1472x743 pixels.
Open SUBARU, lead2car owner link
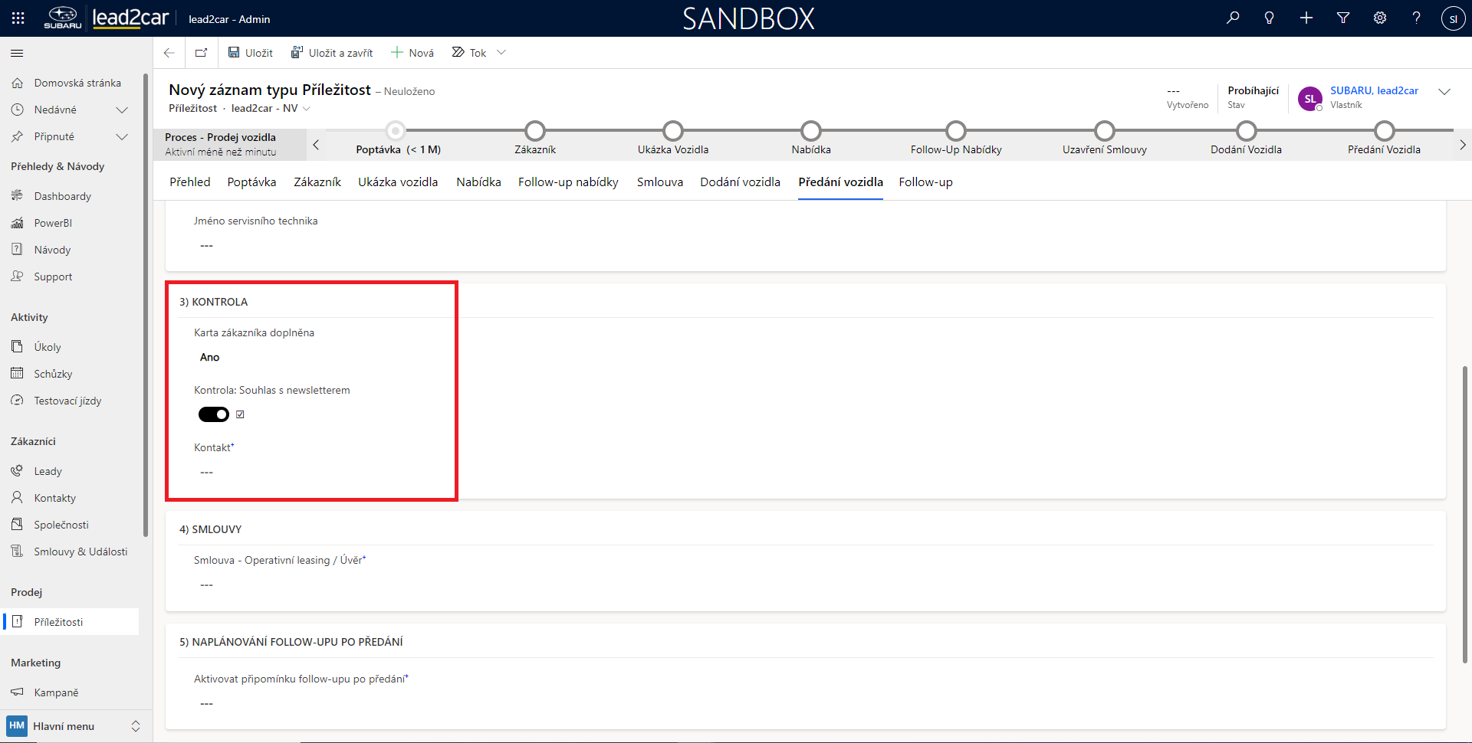point(1374,90)
